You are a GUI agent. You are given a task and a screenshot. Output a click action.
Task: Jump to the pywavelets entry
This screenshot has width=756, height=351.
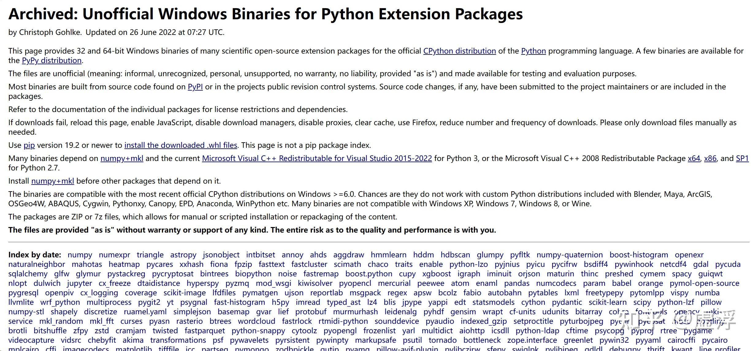click(249, 340)
